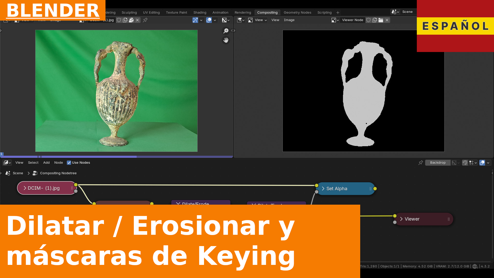Click open image folder icon for Viewer Node
This screenshot has height=278, width=494.
pyautogui.click(x=381, y=20)
